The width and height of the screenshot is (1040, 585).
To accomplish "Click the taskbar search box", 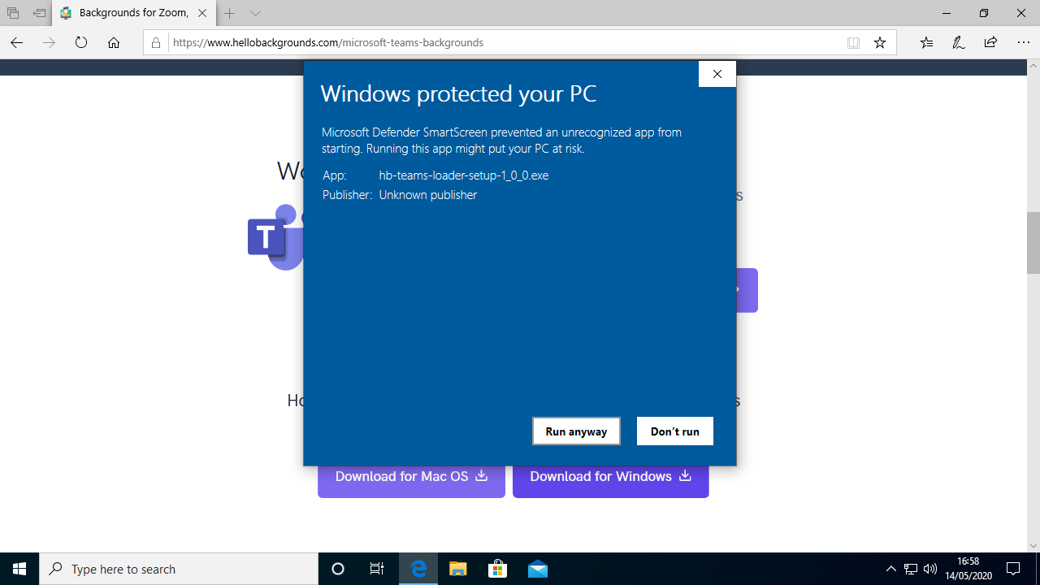I will 179,569.
